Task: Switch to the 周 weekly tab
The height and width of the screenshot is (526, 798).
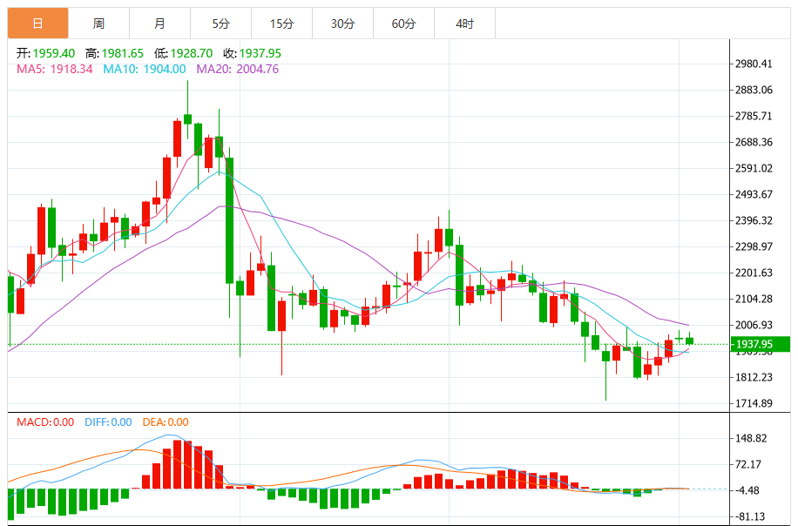Action: coord(98,24)
